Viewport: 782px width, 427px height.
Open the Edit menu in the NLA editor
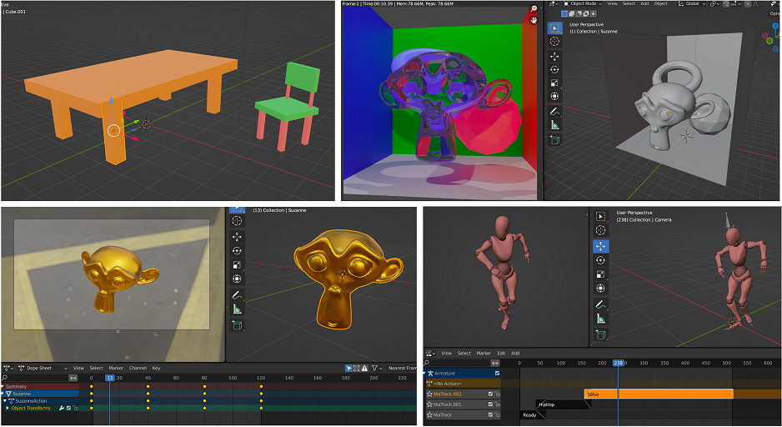click(x=501, y=353)
